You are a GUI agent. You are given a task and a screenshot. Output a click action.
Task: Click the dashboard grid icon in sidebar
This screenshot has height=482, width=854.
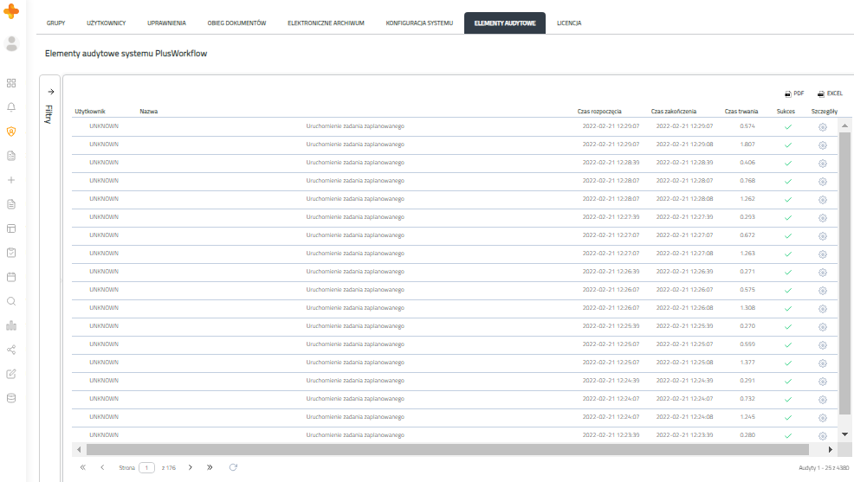[x=11, y=83]
